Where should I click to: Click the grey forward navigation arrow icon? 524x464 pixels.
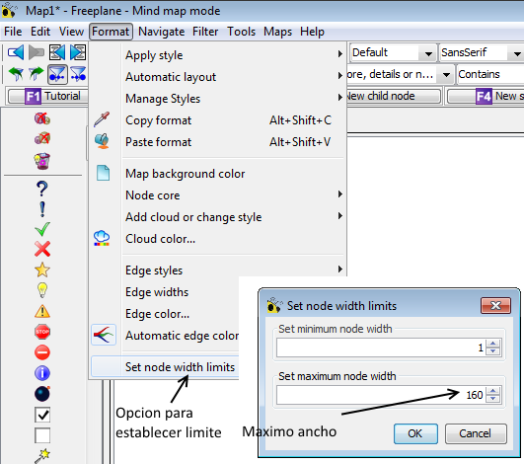coord(37,52)
